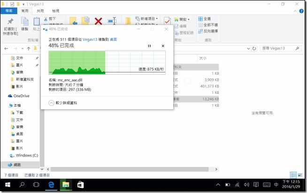
Task: Refresh the current folder
Action: (x=254, y=48)
